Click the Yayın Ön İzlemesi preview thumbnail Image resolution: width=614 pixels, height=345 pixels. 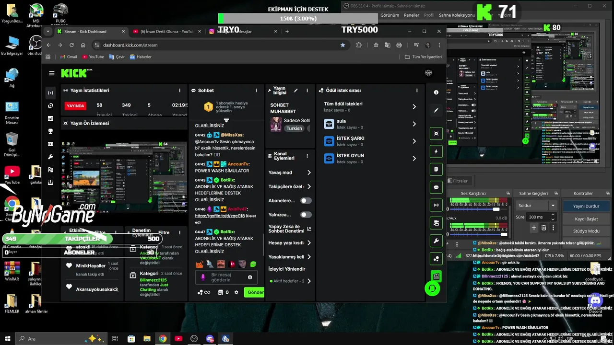coord(124,177)
